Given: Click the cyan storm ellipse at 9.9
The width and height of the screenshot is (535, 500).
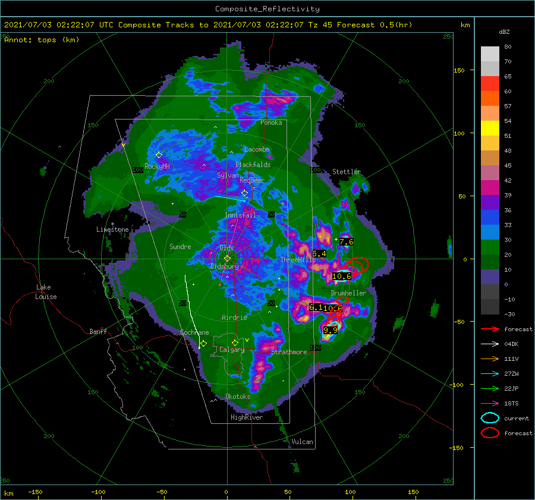Looking at the screenshot, I should (331, 330).
